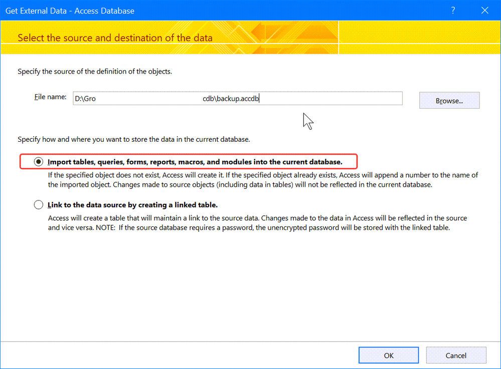Click the dialog title 'Get External Data - Access Database'

pyautogui.click(x=70, y=11)
